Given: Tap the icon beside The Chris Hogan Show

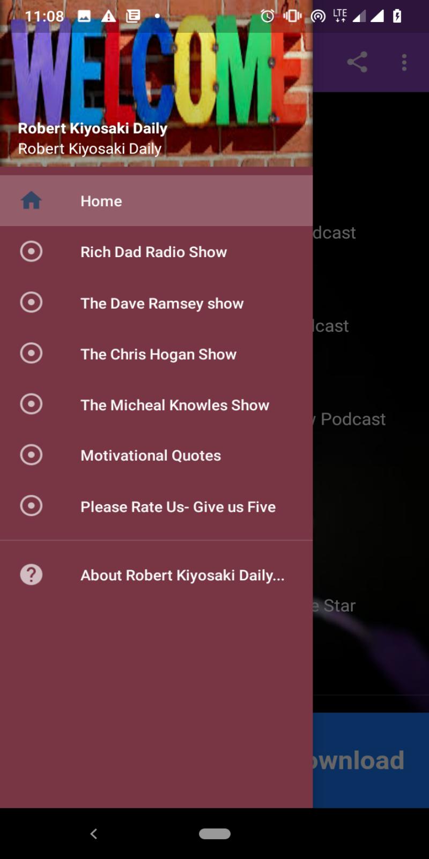Looking at the screenshot, I should [x=31, y=353].
